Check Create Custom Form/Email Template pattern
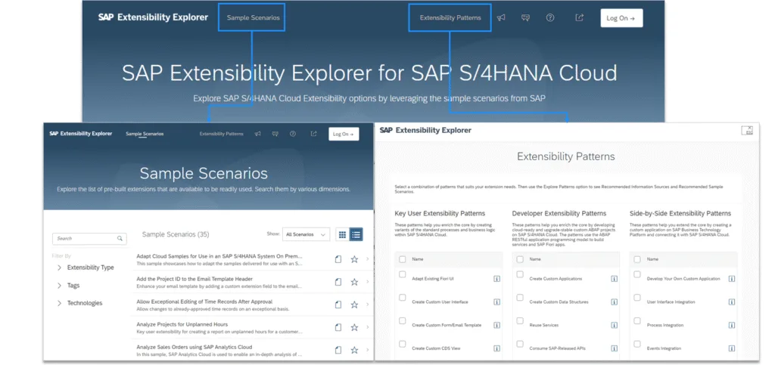This screenshot has width=775, height=365. point(403,320)
